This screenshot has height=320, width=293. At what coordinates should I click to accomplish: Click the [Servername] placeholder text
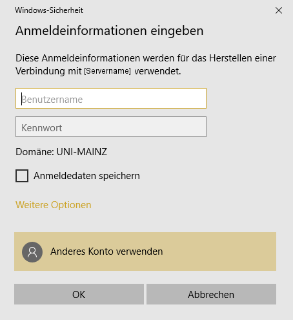(x=107, y=71)
